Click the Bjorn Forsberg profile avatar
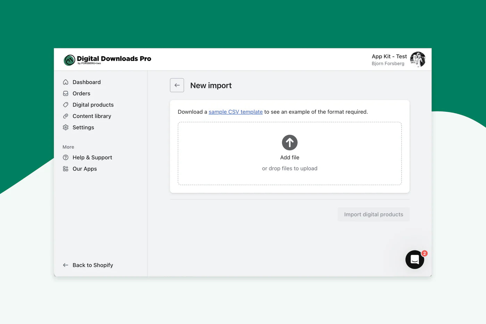The width and height of the screenshot is (486, 324). click(x=418, y=59)
